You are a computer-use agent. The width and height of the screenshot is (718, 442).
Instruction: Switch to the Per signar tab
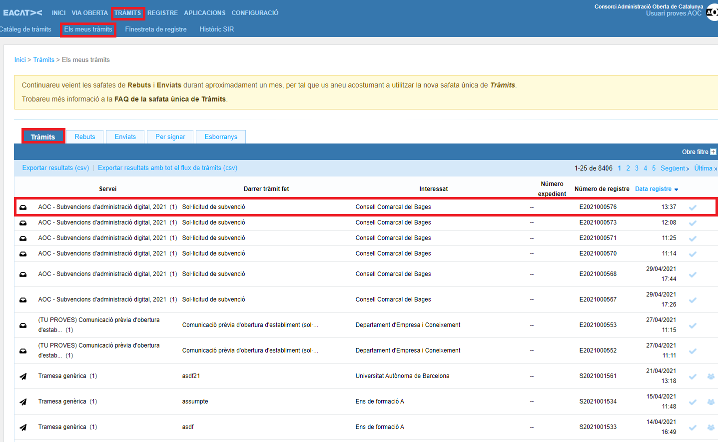(x=170, y=137)
